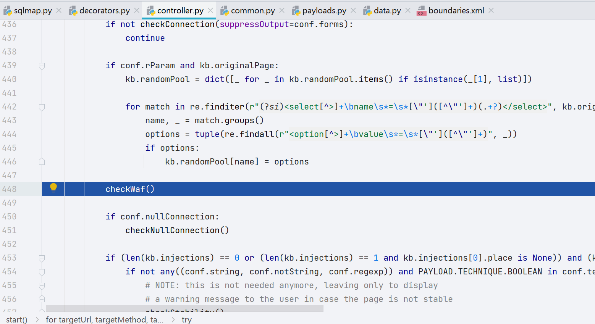Click the Python file icon on decorators.py tab
The height and width of the screenshot is (324, 595).
pyautogui.click(x=73, y=11)
